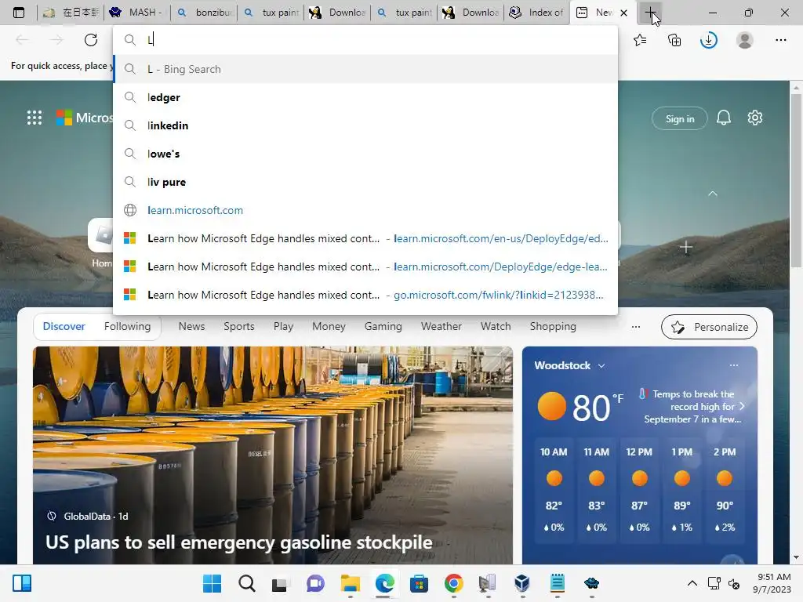
Task: Open the learn.microsoft.com/en-us/DeployEdge history suggestion
Action: pyautogui.click(x=365, y=238)
